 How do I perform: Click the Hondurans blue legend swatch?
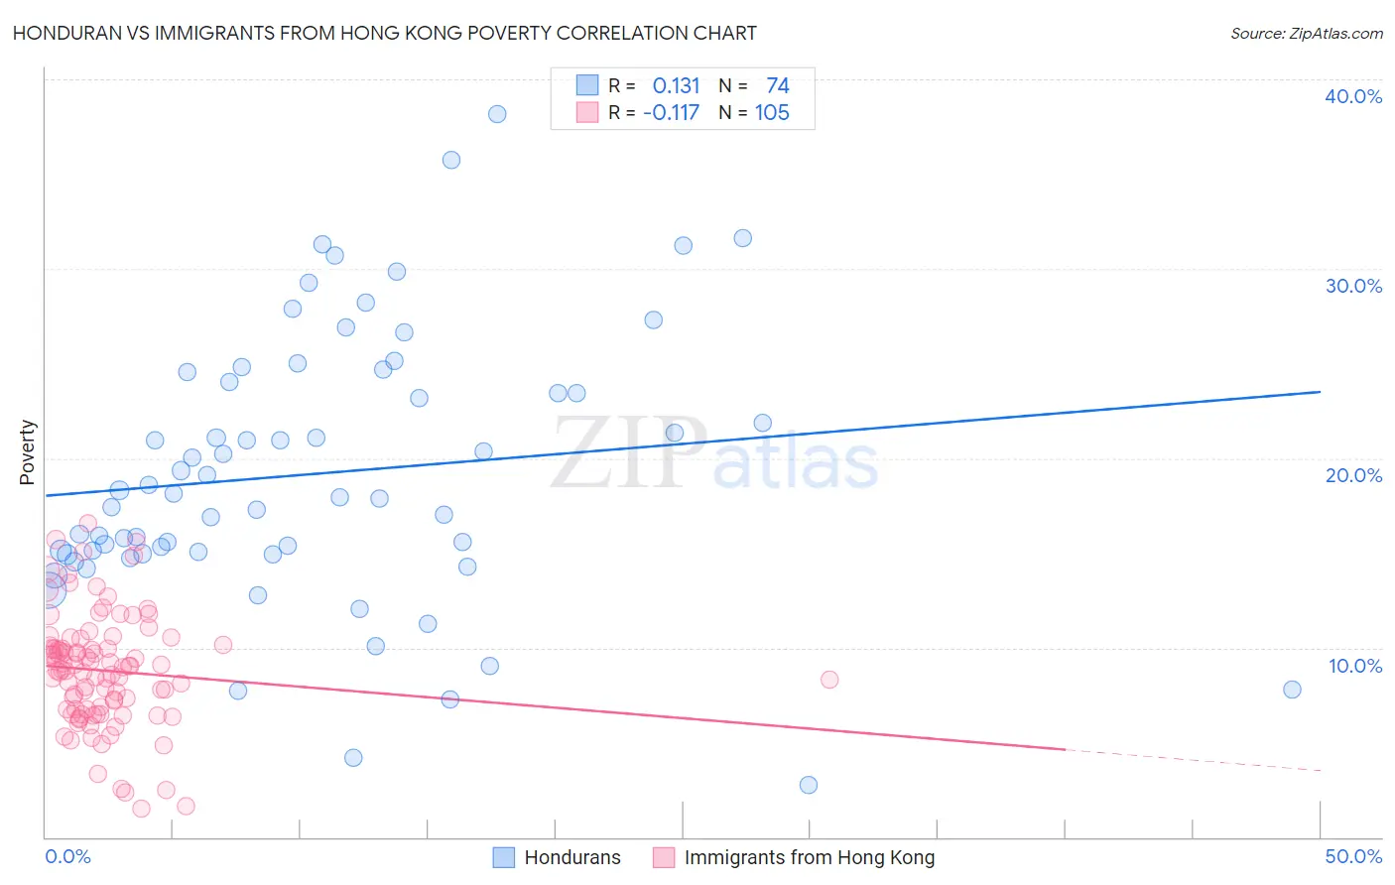click(x=504, y=857)
